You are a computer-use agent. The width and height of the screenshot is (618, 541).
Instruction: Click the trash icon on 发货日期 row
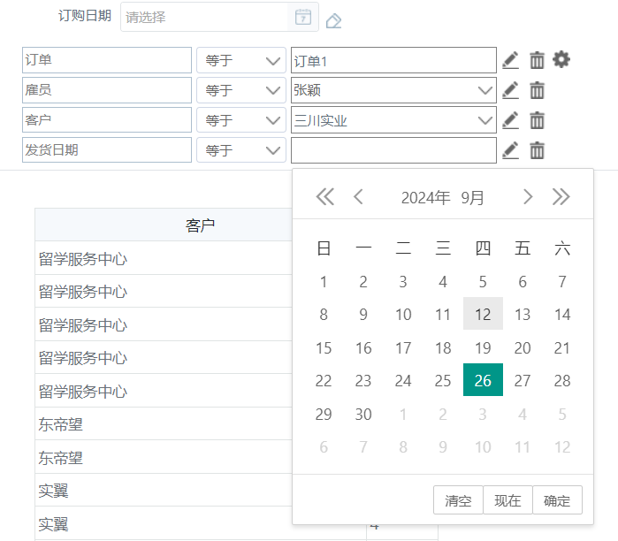[x=537, y=150]
